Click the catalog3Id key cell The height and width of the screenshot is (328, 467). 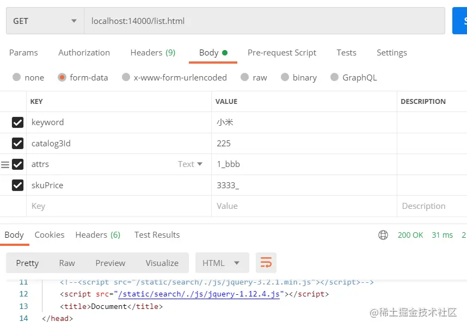tap(119, 144)
